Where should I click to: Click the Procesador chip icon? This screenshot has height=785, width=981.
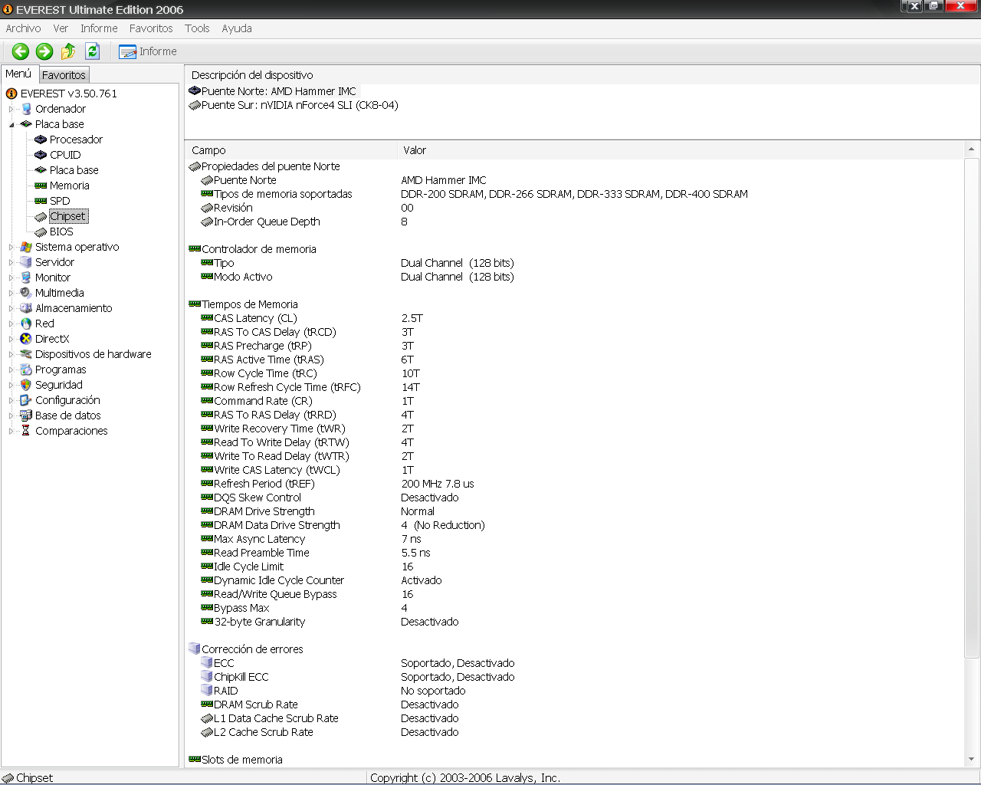point(41,140)
